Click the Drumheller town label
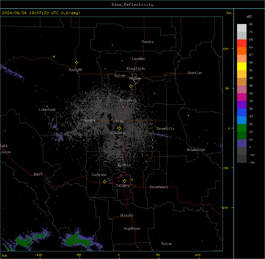Viewport: 265px width, 259px height. (196, 150)
